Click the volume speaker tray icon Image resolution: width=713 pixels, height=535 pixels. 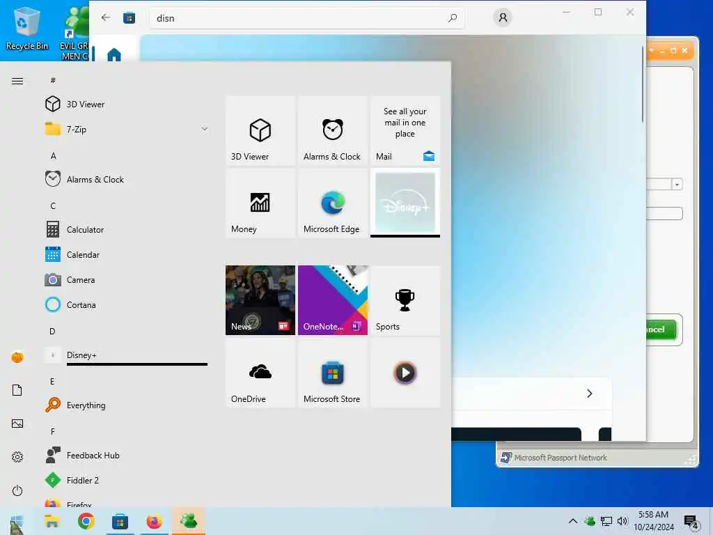click(622, 521)
